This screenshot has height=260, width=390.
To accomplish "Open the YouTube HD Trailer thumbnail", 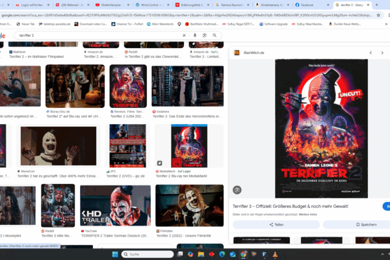I will point(116,205).
